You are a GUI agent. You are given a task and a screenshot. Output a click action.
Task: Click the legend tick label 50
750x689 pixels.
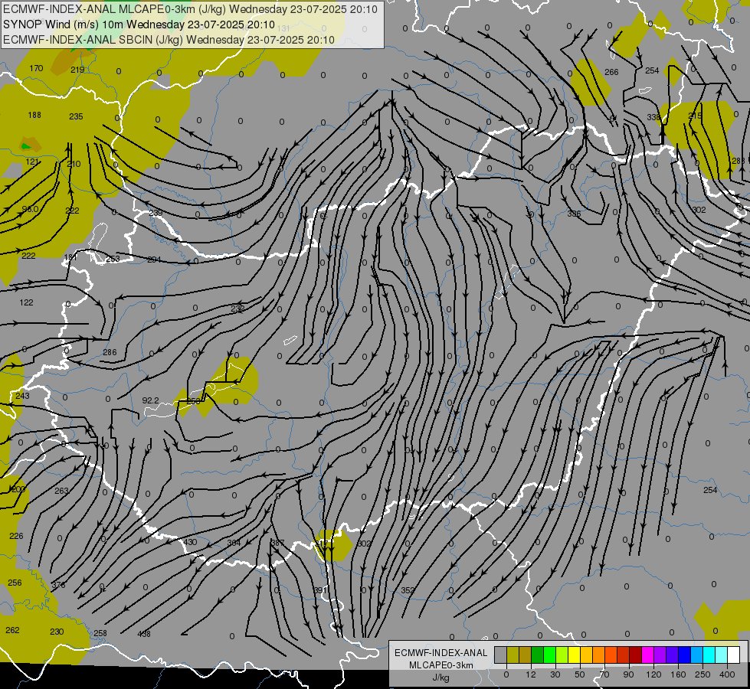point(579,674)
